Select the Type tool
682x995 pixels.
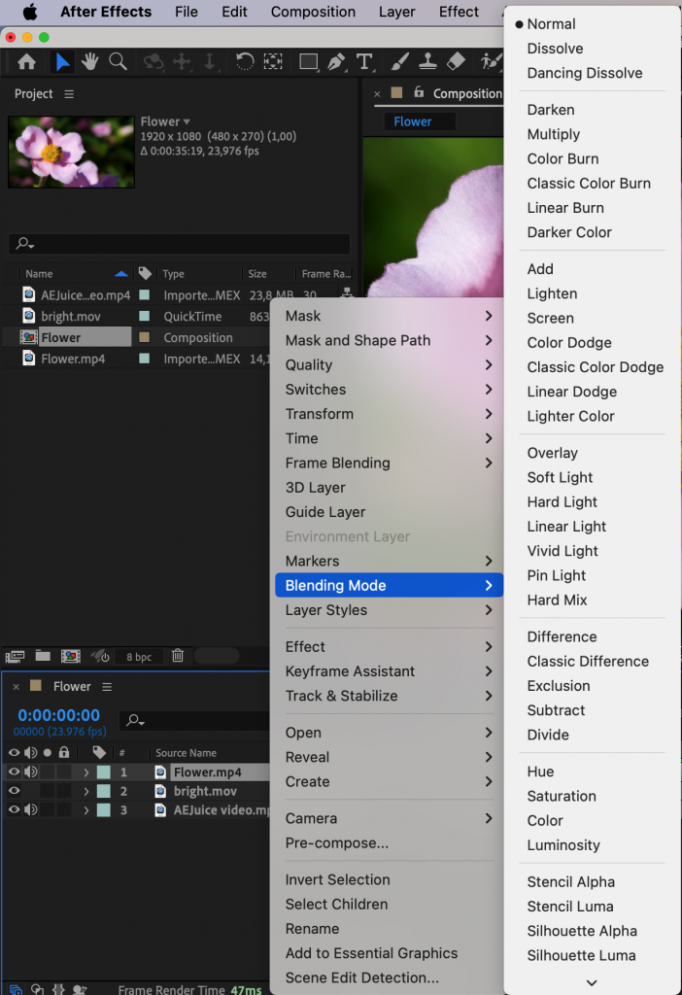coord(364,61)
